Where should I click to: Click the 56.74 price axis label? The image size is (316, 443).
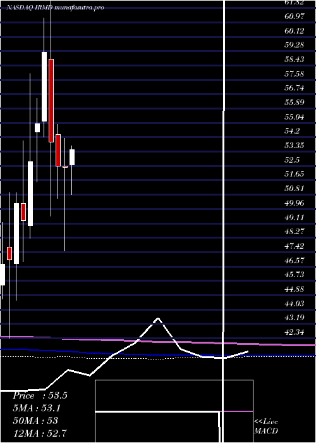[295, 88]
